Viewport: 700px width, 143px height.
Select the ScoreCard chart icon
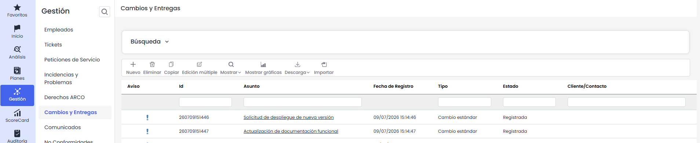pyautogui.click(x=17, y=113)
